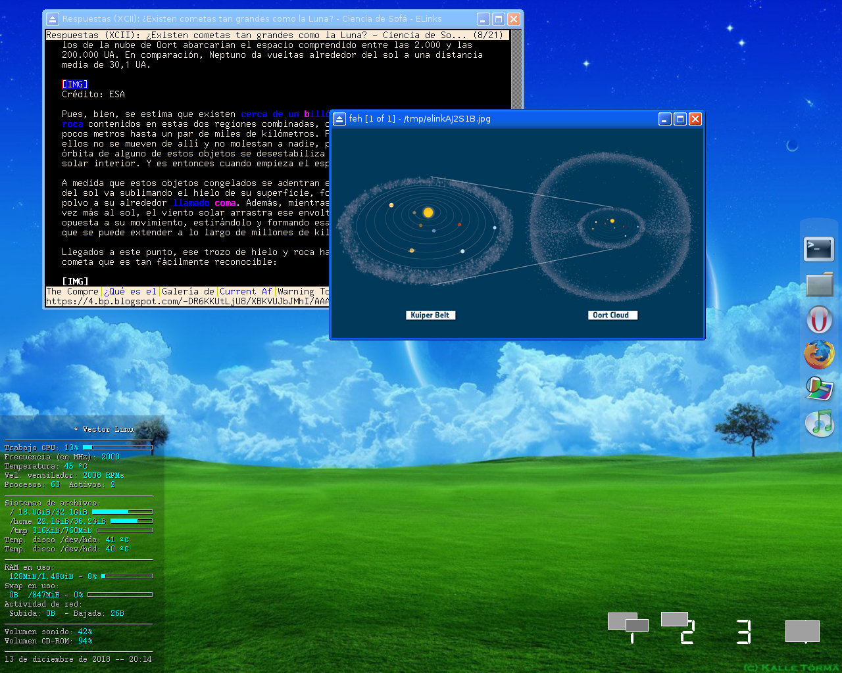Click the Kuiper Belt solar system diagram
Image resolution: width=842 pixels, height=673 pixels.
[425, 230]
